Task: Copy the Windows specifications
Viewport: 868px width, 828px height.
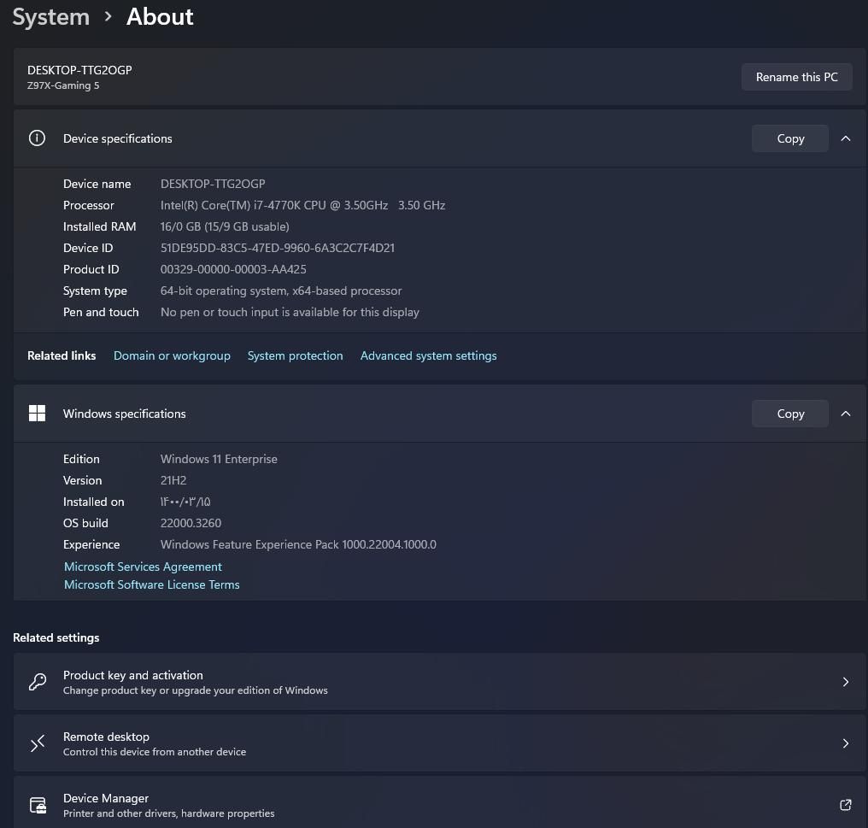Action: pos(790,414)
